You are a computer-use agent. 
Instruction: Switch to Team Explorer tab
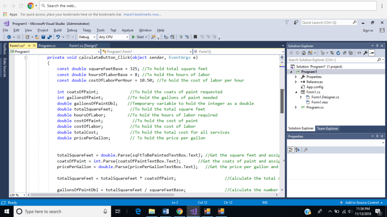click(327, 128)
